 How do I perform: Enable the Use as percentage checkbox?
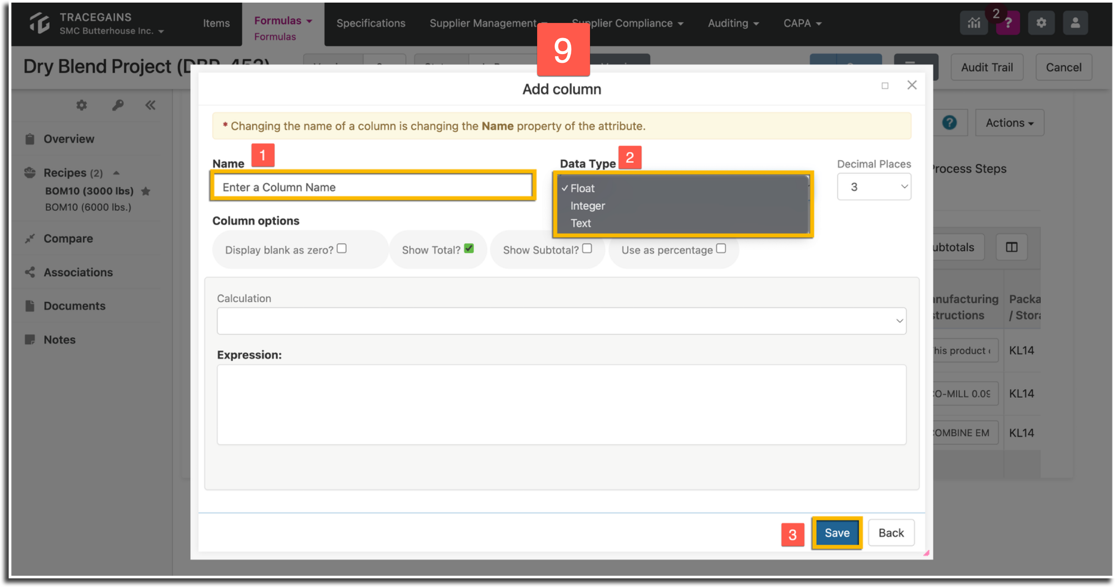[721, 248]
